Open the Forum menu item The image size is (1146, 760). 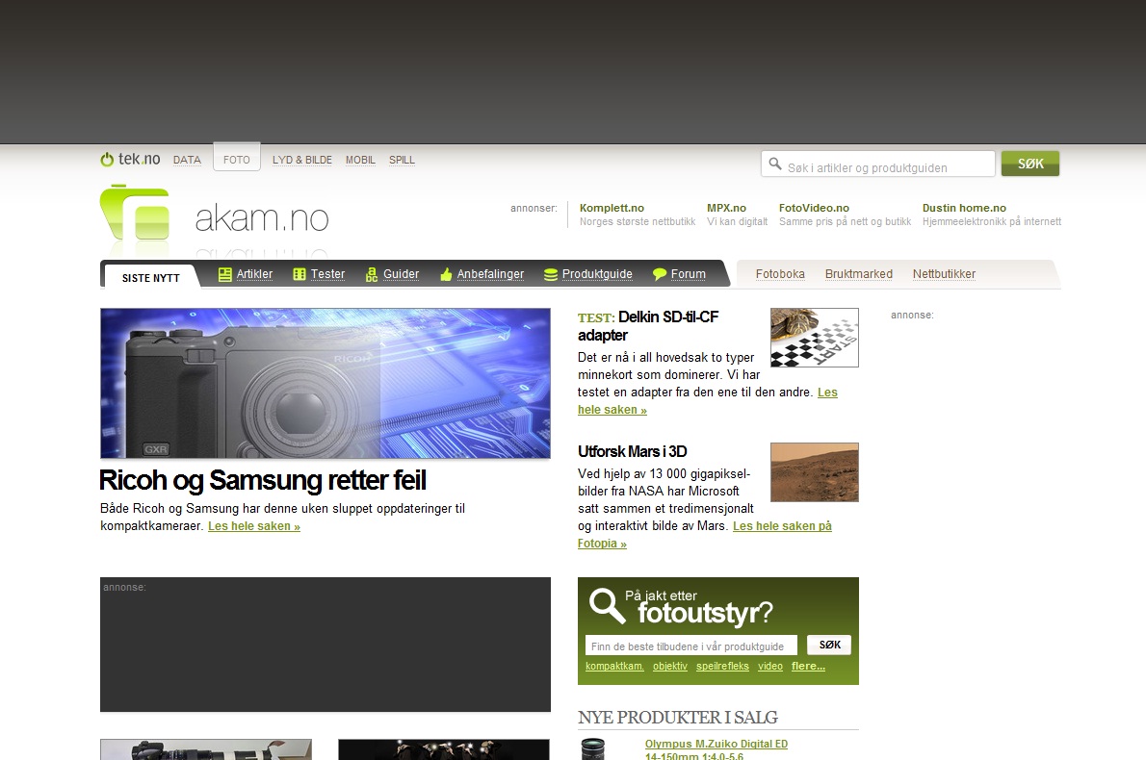689,274
